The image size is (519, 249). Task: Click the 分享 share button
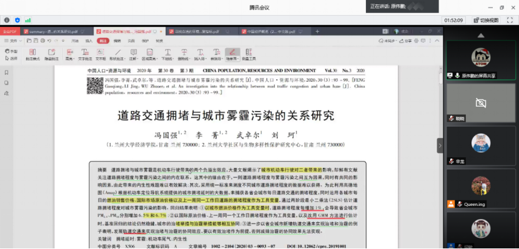405,41
